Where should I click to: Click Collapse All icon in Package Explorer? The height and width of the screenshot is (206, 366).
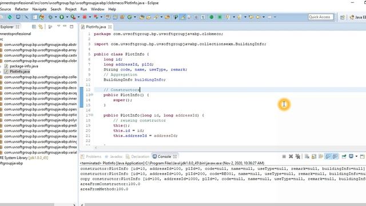34,27
